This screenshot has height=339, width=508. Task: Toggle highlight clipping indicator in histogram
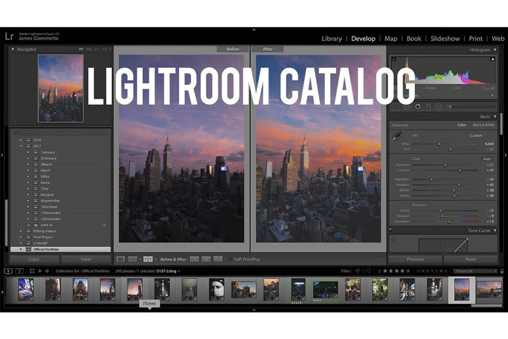tap(492, 59)
